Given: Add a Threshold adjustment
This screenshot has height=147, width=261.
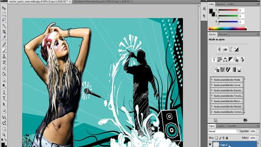Looking at the screenshot, I should [x=228, y=70].
